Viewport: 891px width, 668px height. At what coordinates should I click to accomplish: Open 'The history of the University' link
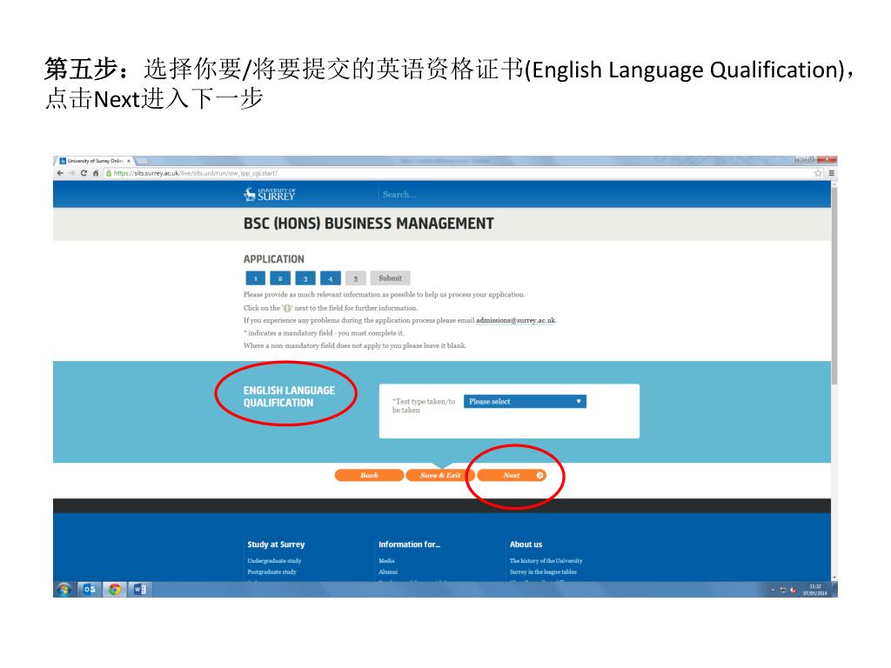click(546, 561)
